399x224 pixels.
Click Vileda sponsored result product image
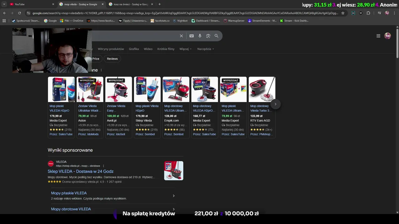pos(174,170)
